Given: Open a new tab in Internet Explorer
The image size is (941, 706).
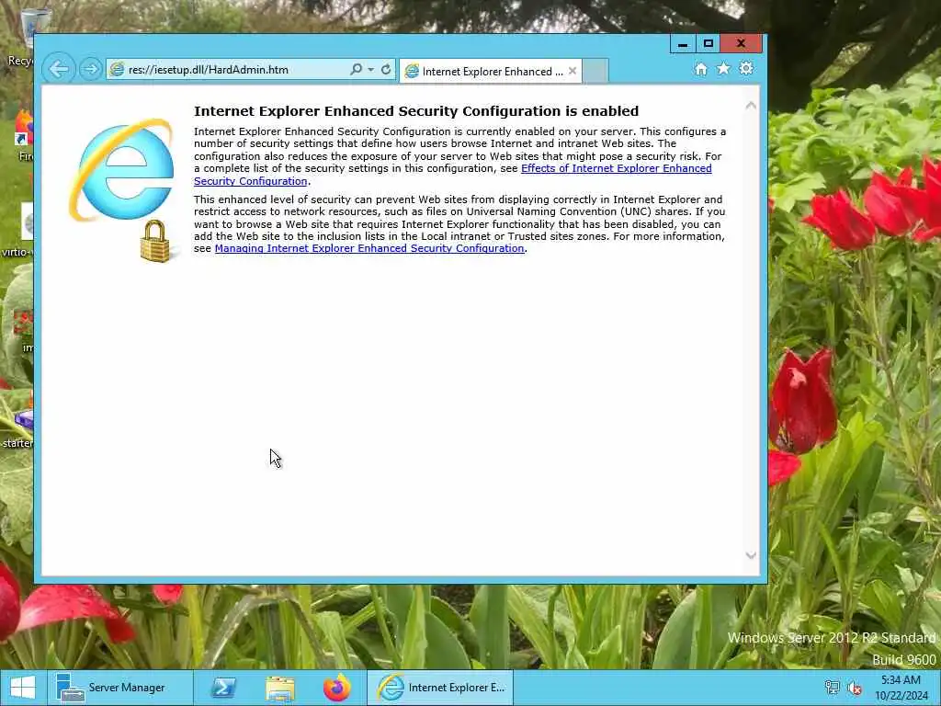Looking at the screenshot, I should tap(595, 71).
